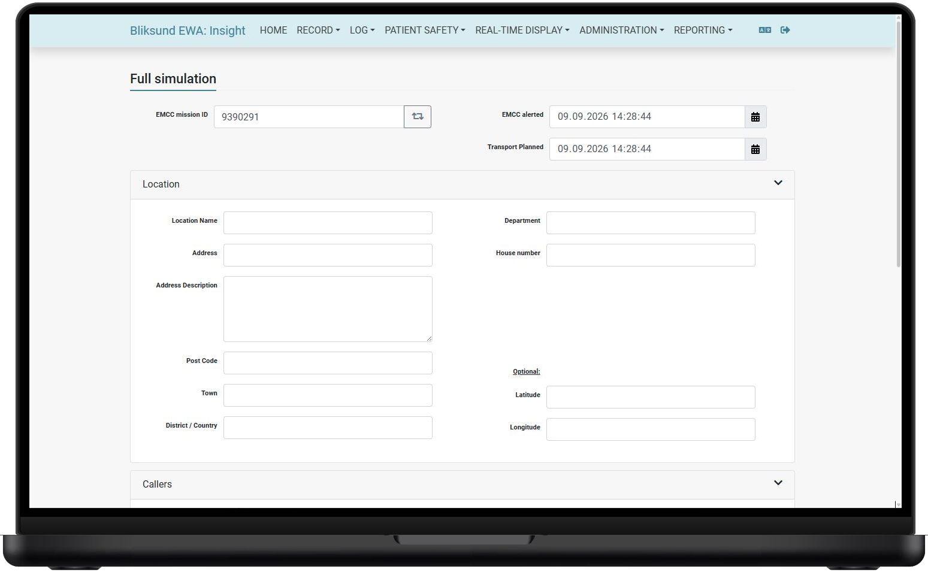Go to the HOME page

273,30
